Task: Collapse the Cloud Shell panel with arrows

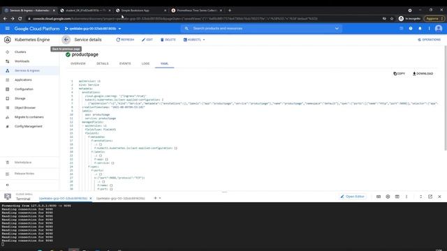Action: point(420,197)
